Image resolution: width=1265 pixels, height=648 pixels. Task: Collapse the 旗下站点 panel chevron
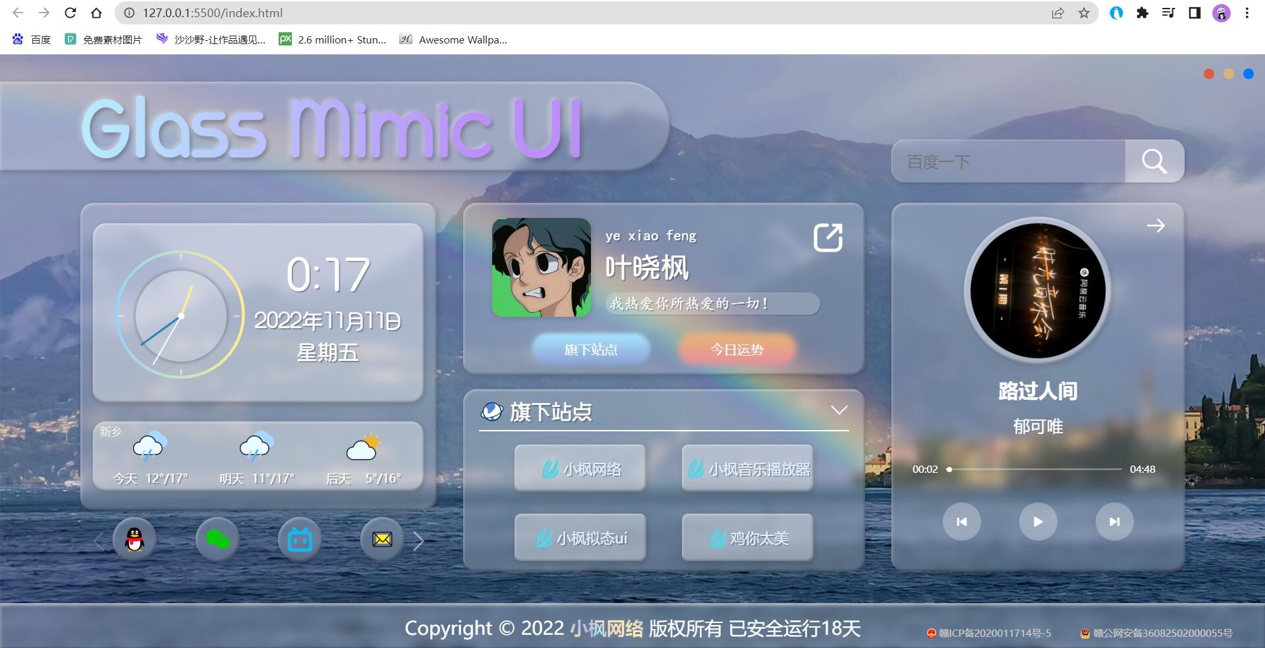[839, 410]
